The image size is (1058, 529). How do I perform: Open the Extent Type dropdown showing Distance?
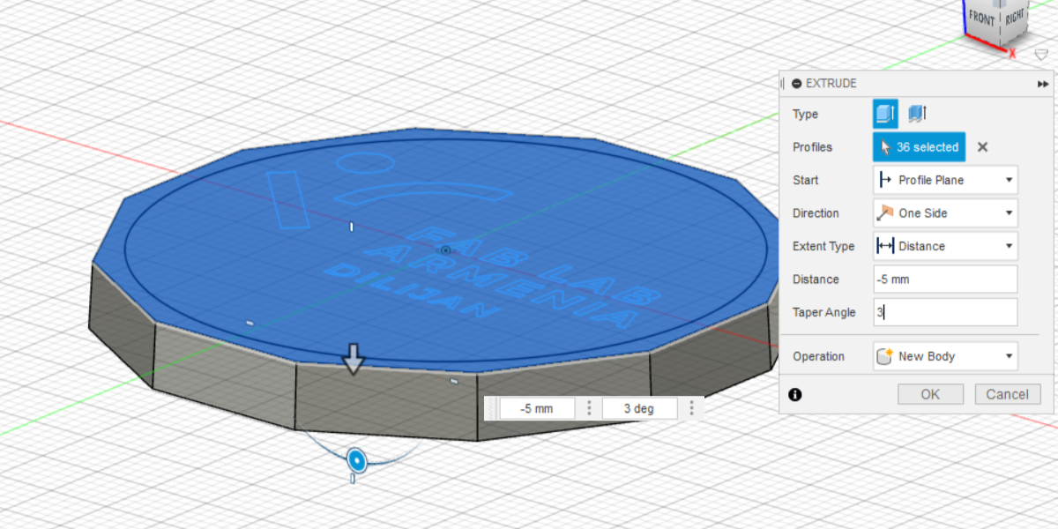coord(945,246)
